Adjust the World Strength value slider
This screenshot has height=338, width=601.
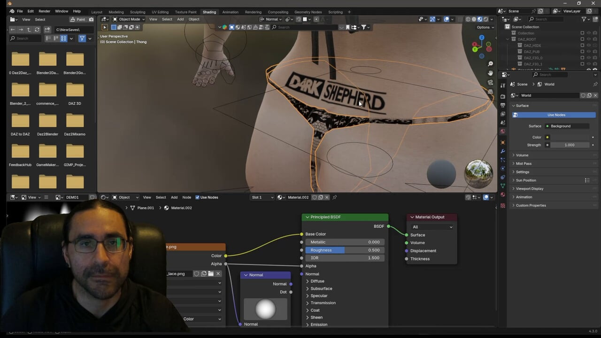[x=570, y=145]
